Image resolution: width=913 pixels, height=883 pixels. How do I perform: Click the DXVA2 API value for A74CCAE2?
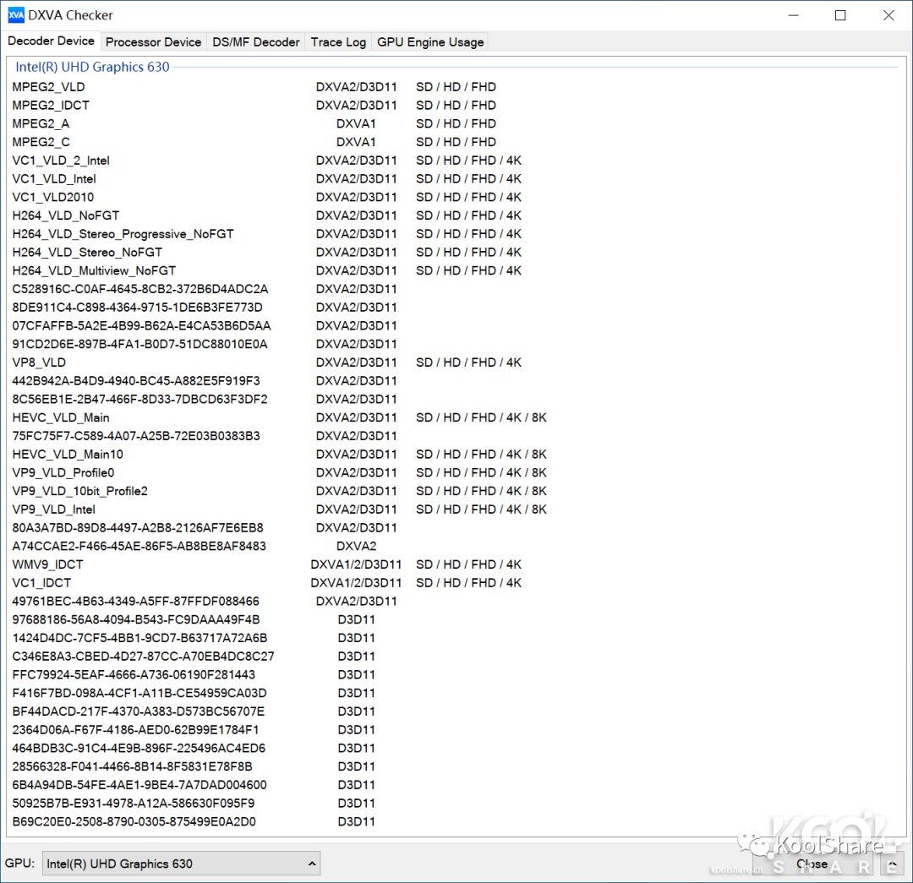(x=357, y=546)
